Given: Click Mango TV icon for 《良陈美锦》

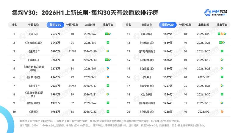Looking at the screenshot, I should pos(222,112).
